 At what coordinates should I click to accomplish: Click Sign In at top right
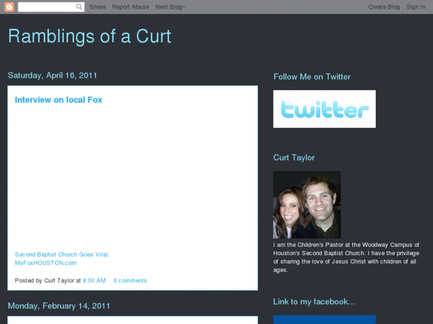point(416,7)
